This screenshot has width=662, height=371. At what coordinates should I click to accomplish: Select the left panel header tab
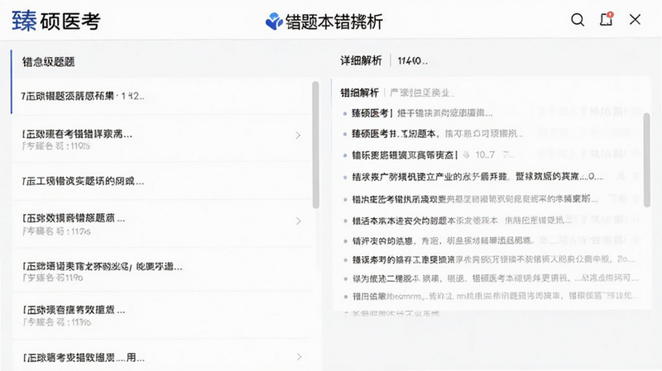(x=49, y=62)
